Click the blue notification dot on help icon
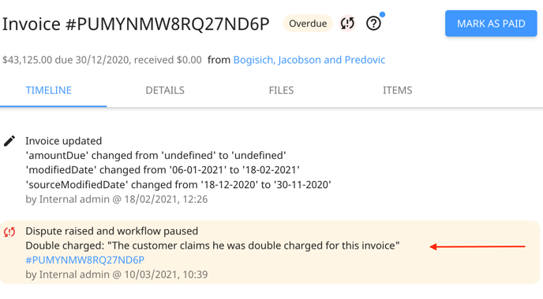Screen dimensions: 543x299 point(382,14)
